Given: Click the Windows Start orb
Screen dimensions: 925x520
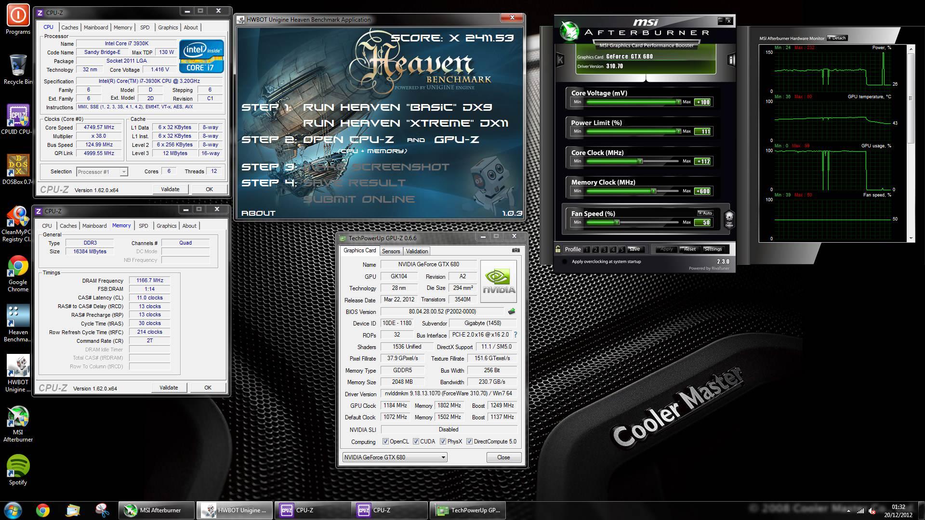Looking at the screenshot, I should pyautogui.click(x=13, y=510).
